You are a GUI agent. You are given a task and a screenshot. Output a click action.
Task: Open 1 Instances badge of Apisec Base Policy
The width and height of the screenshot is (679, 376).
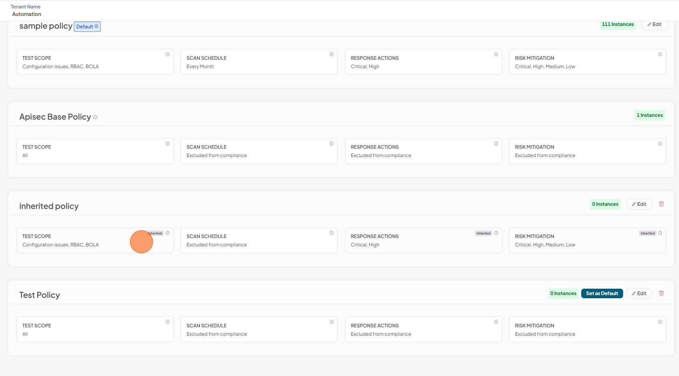(650, 115)
